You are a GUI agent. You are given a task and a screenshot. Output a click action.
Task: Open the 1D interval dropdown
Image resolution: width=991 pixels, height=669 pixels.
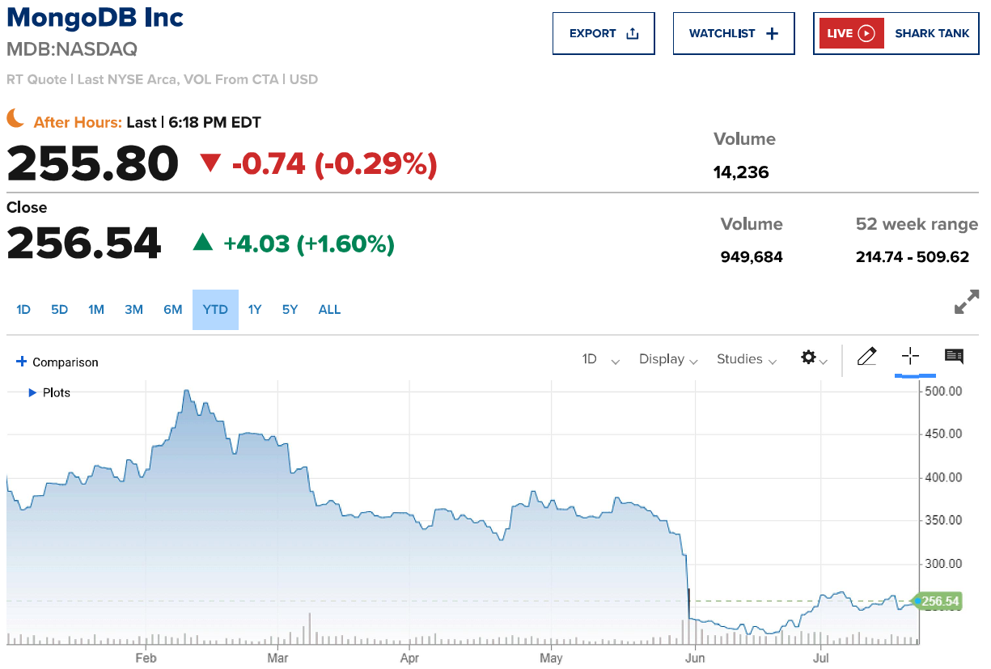(x=601, y=359)
